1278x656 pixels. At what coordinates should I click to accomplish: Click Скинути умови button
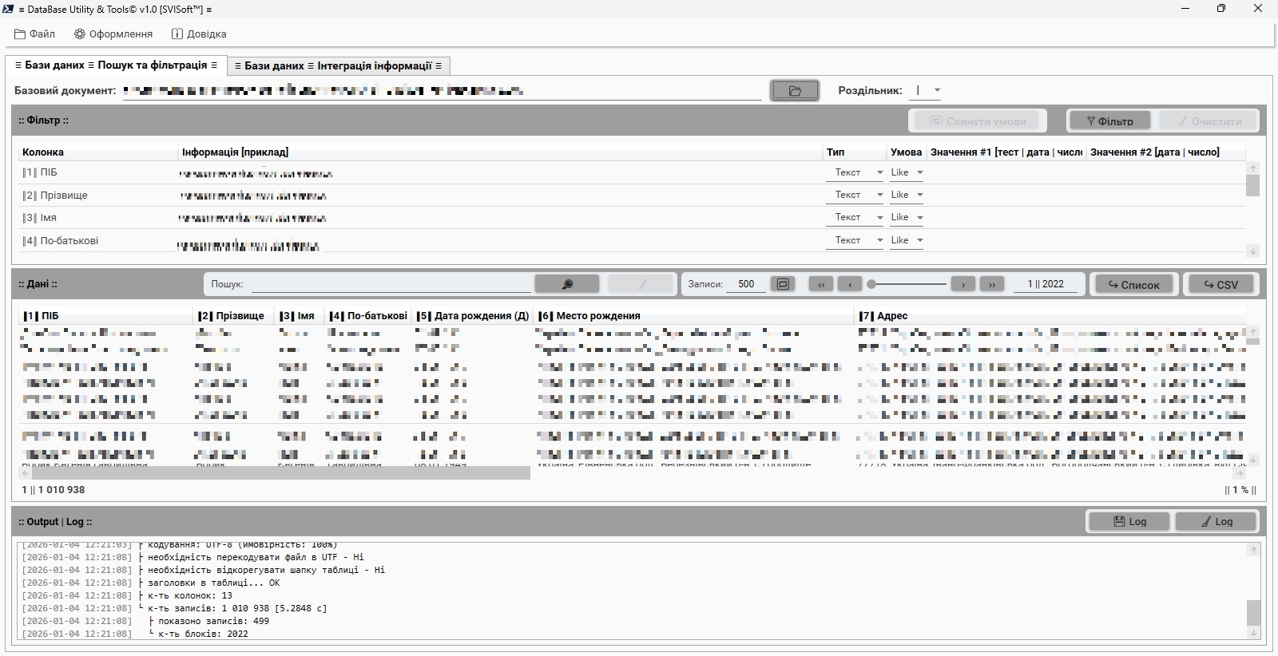tap(978, 121)
